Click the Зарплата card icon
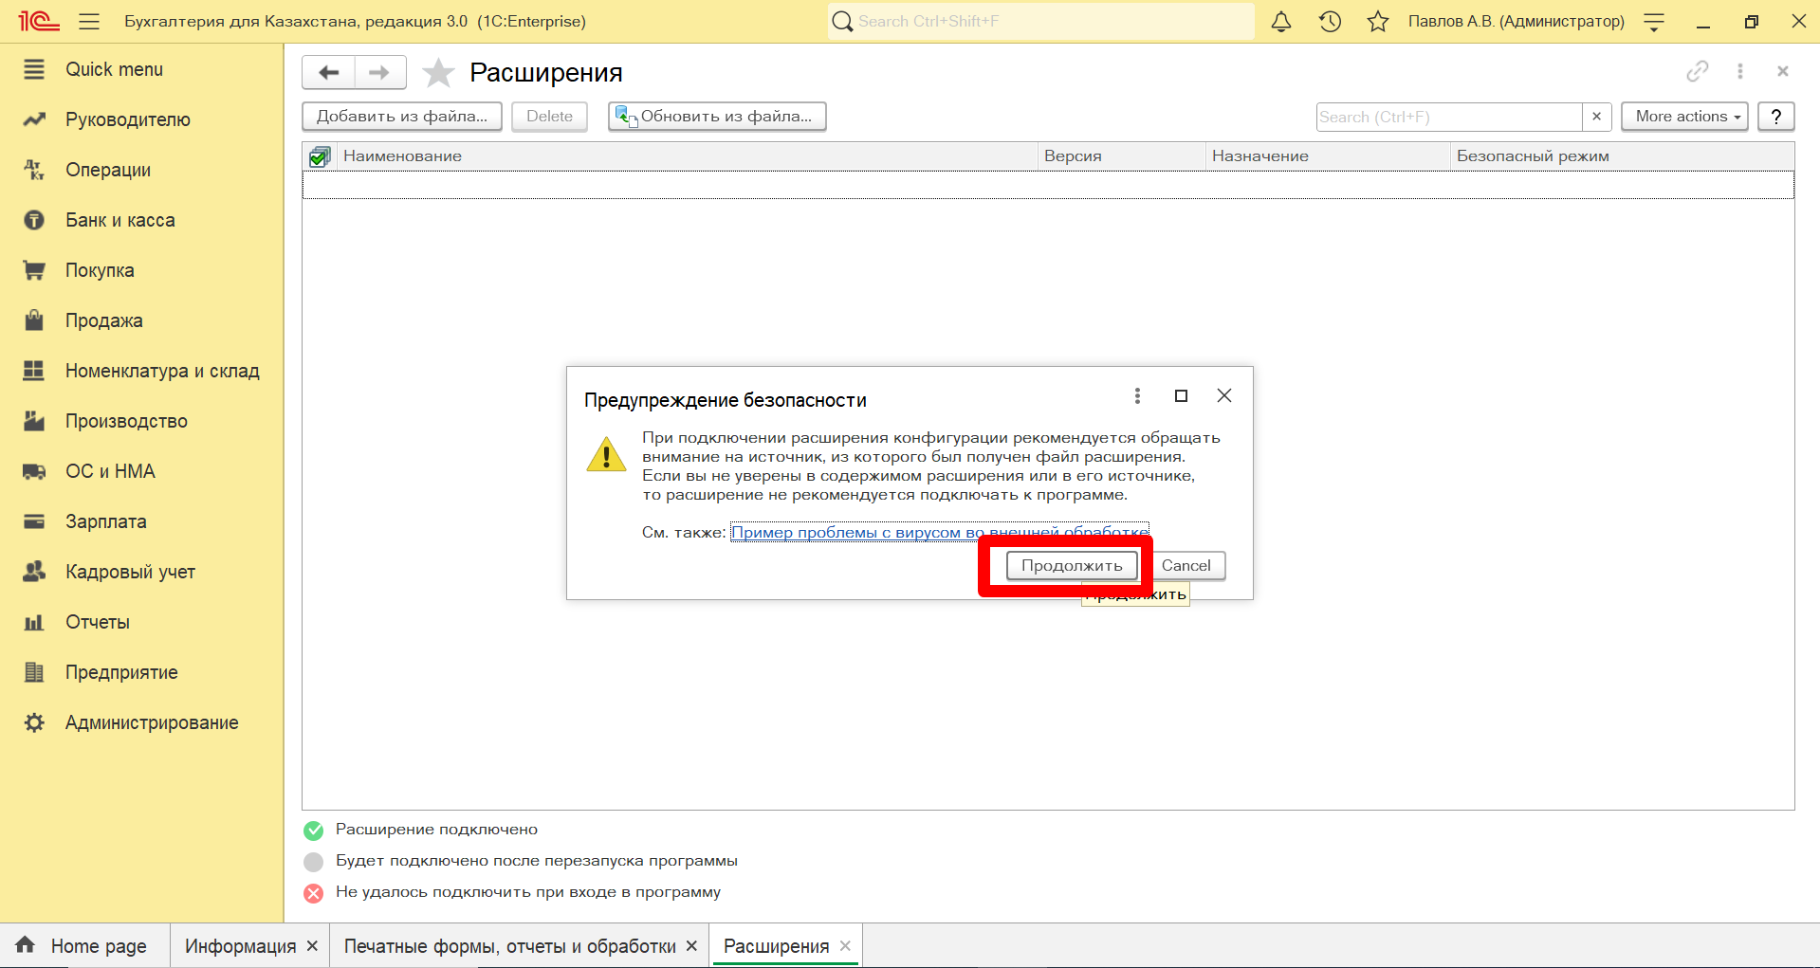 pos(34,521)
